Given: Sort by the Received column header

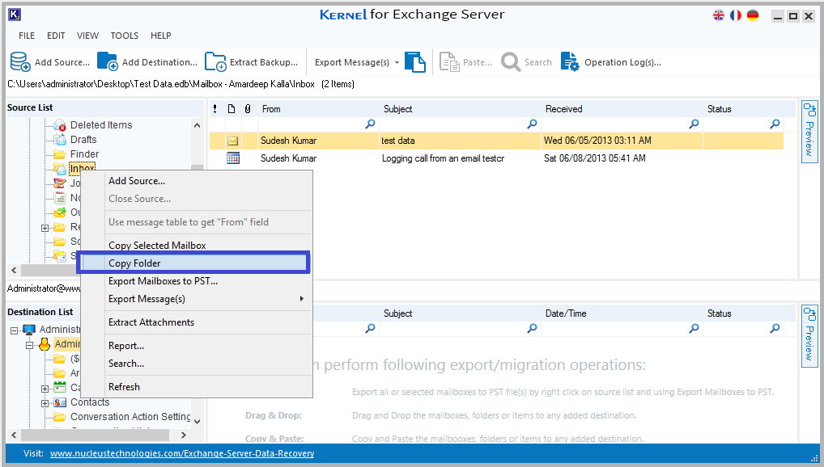Looking at the screenshot, I should [x=564, y=109].
